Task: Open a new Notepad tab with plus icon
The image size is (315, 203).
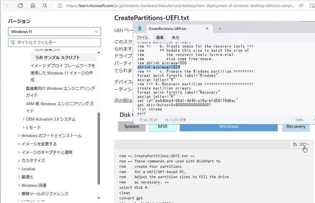Action: pyautogui.click(x=220, y=29)
